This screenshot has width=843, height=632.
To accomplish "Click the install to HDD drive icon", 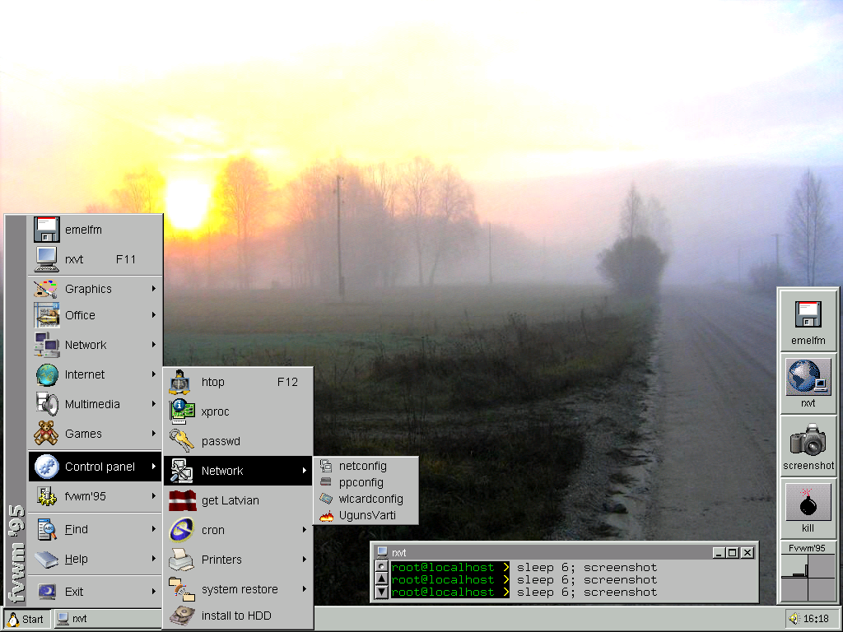I will tap(182, 616).
